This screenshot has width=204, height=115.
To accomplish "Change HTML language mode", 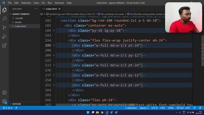I will (x=171, y=108).
